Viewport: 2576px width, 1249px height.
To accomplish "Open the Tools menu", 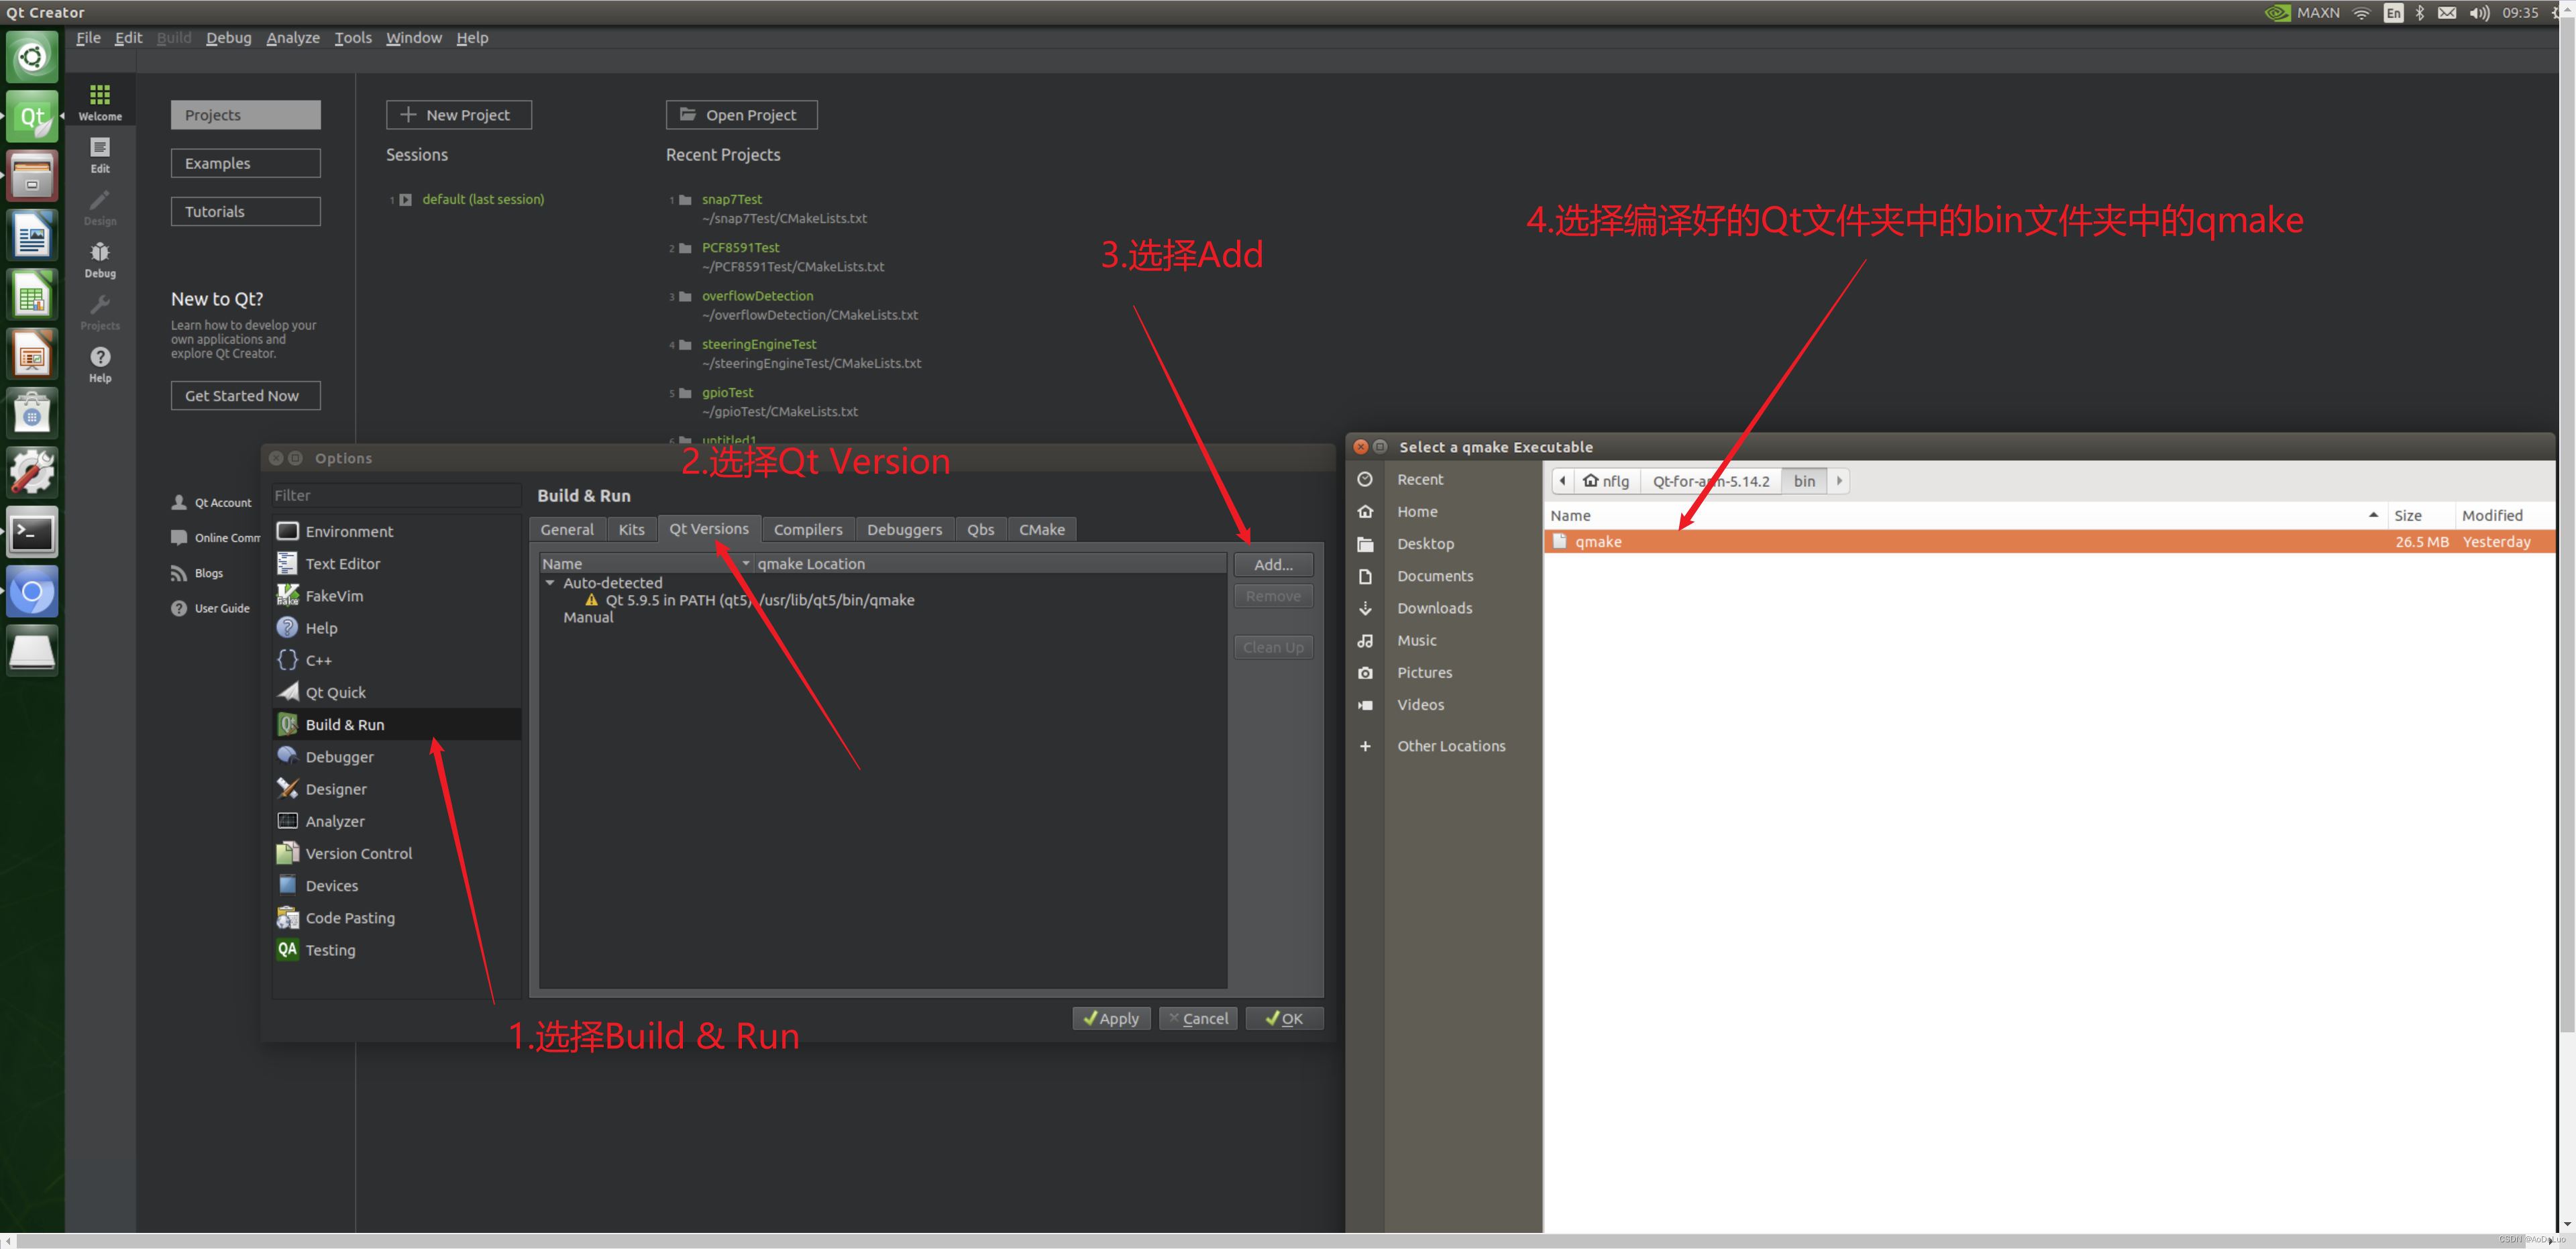I will click(353, 37).
